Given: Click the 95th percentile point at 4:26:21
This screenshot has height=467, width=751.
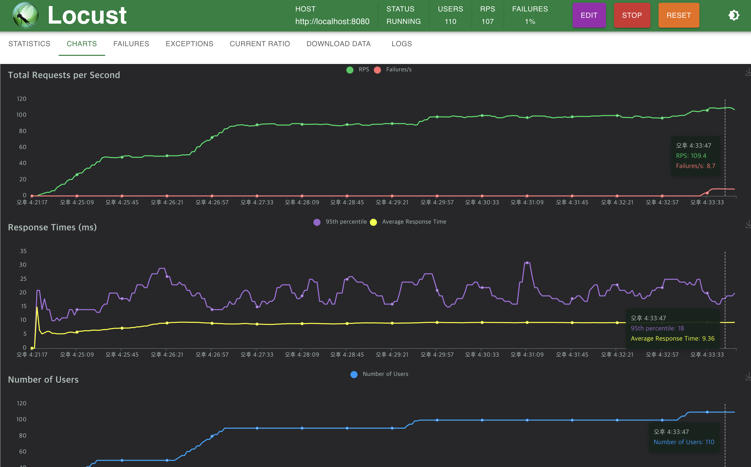Looking at the screenshot, I should coord(167,276).
